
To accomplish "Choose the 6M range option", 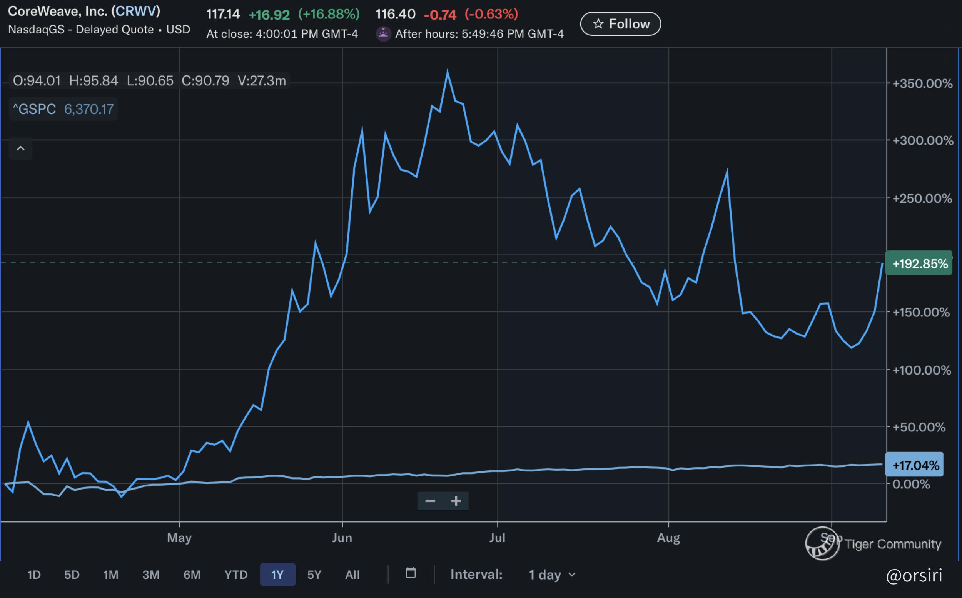I will point(192,575).
